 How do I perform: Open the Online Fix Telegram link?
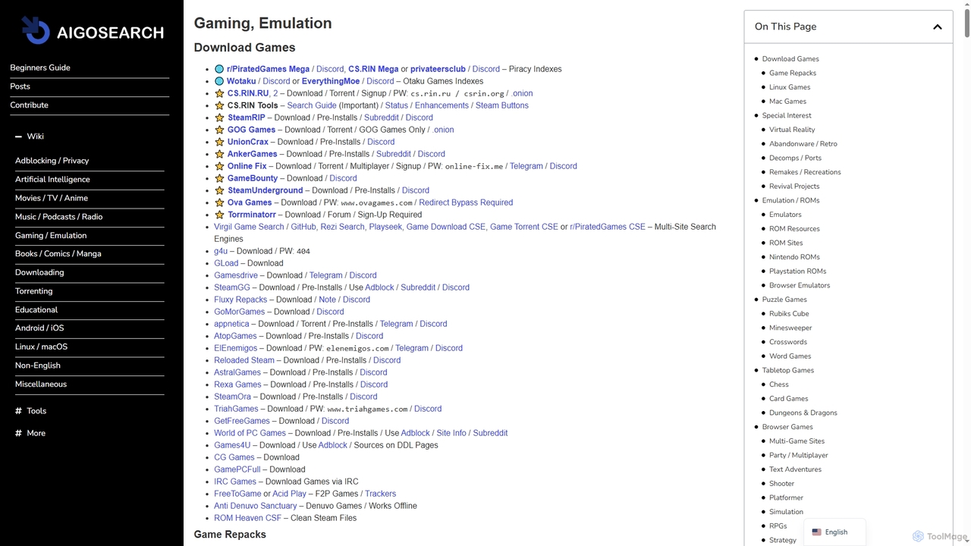(x=526, y=166)
